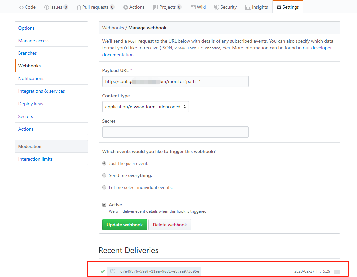Viewport: 357px width, 277px height.
Task: Open Options in settings sidebar
Action: coord(52,28)
